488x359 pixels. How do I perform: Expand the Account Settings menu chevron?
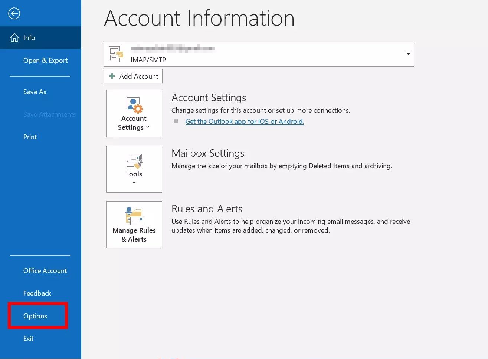148,127
